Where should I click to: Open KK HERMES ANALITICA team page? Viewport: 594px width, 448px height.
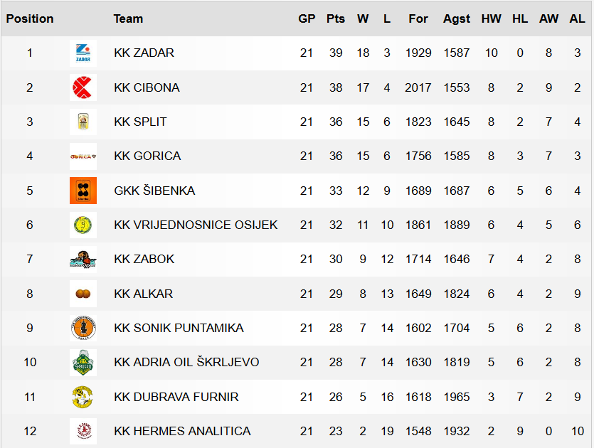click(x=182, y=431)
